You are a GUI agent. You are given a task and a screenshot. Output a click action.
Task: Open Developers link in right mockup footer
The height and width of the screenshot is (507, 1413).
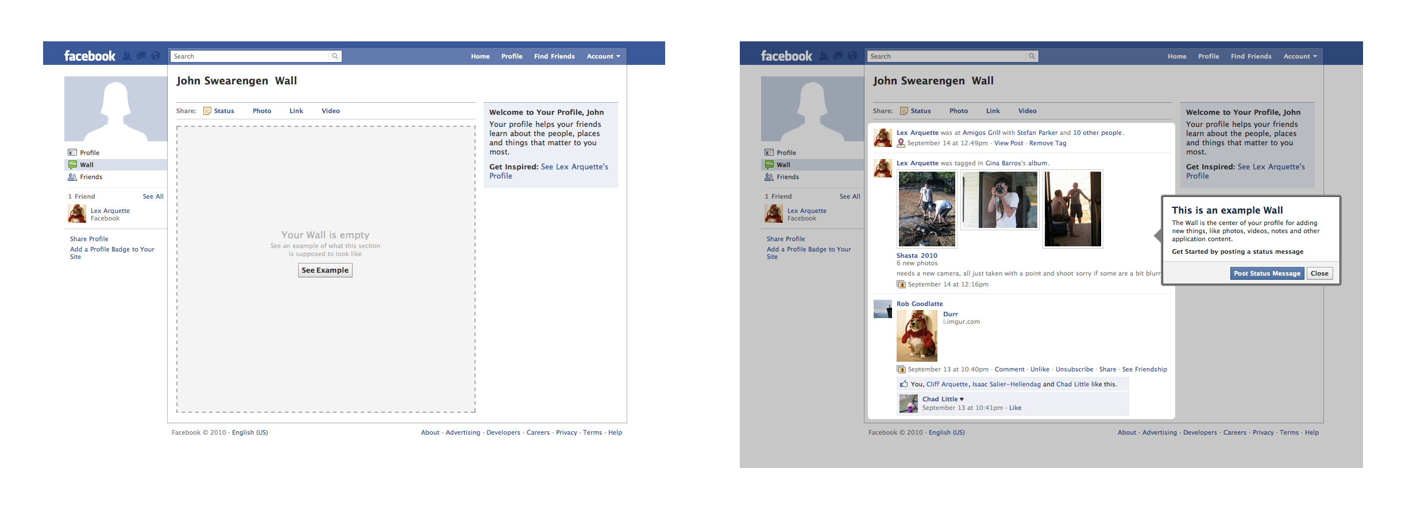(x=1200, y=432)
